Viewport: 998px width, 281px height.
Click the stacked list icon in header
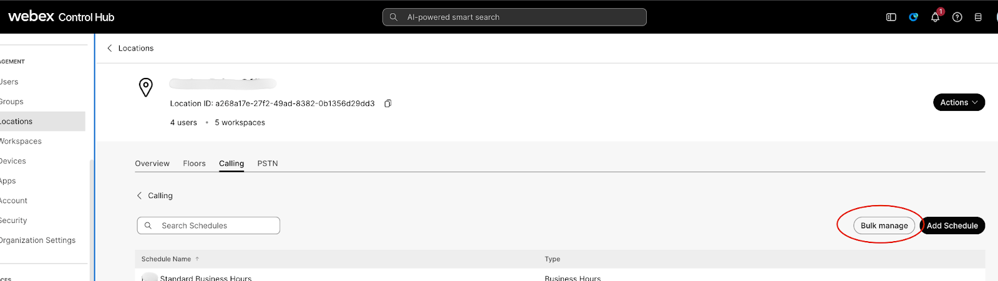click(978, 17)
